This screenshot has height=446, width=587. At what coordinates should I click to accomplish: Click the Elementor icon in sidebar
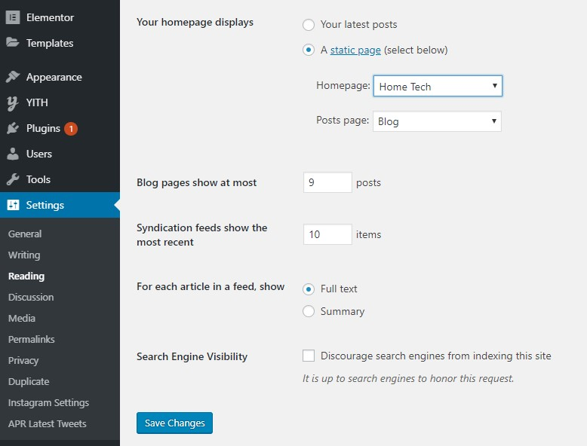[x=13, y=17]
